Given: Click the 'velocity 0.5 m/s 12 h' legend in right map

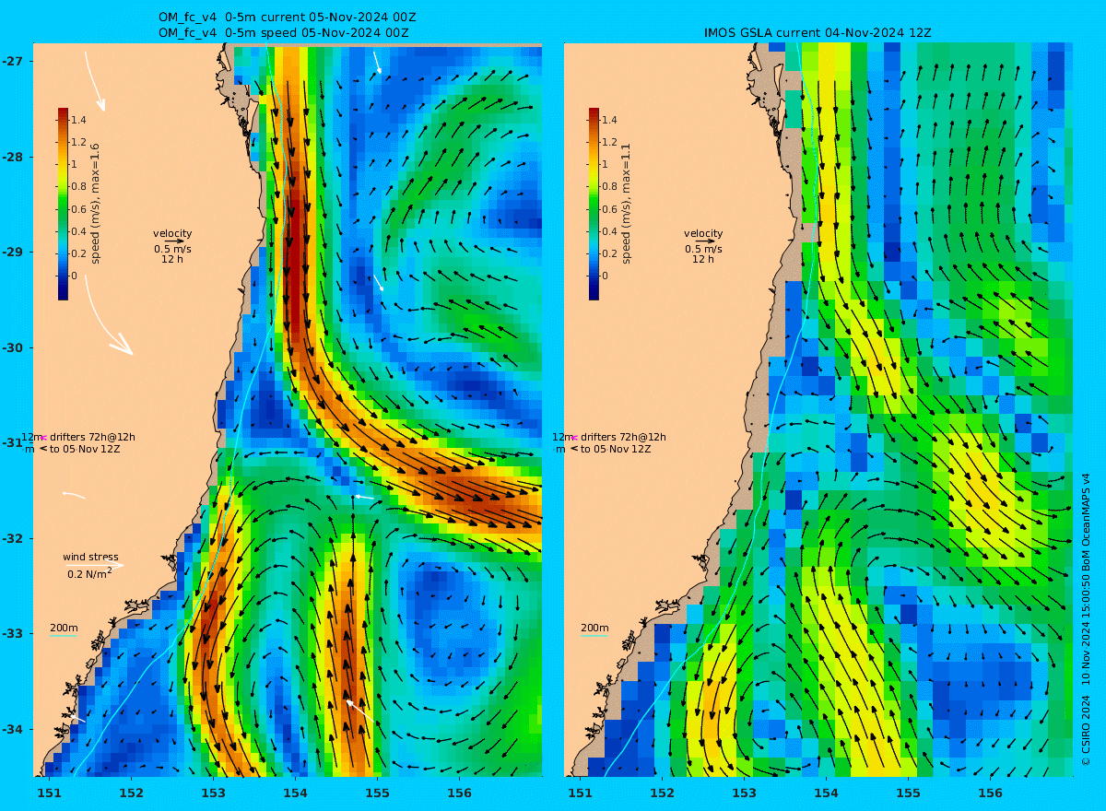Looking at the screenshot, I should pyautogui.click(x=703, y=246).
